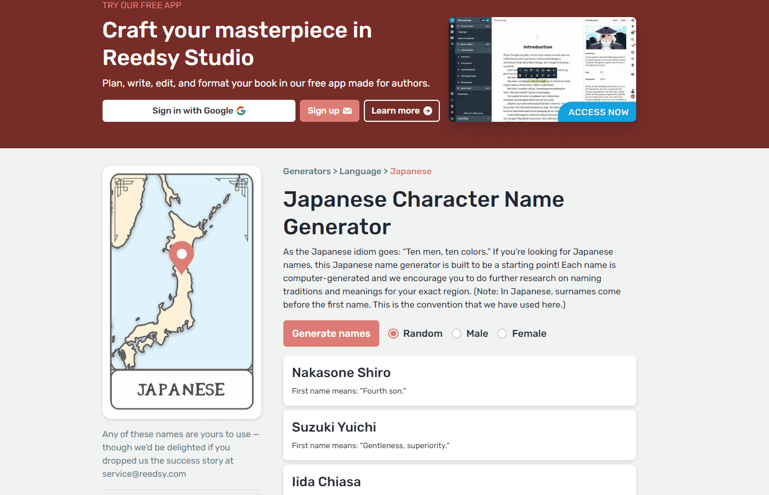
Task: Click the JAPANESE label on the card
Action: click(181, 390)
